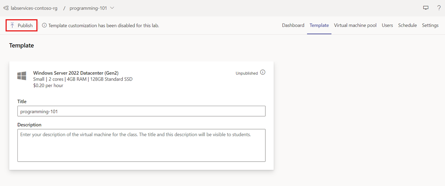Open the Virtual machine pool tab
The width and height of the screenshot is (445, 186).
tap(355, 26)
